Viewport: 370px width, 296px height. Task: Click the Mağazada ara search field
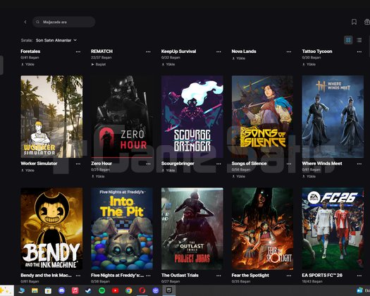coord(64,22)
